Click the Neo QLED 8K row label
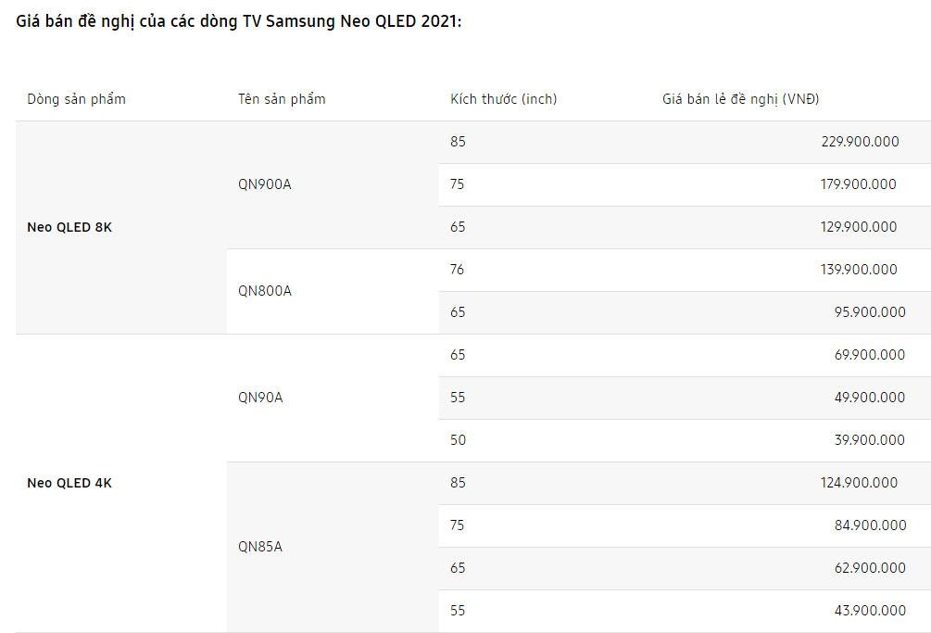The image size is (931, 633). point(69,227)
